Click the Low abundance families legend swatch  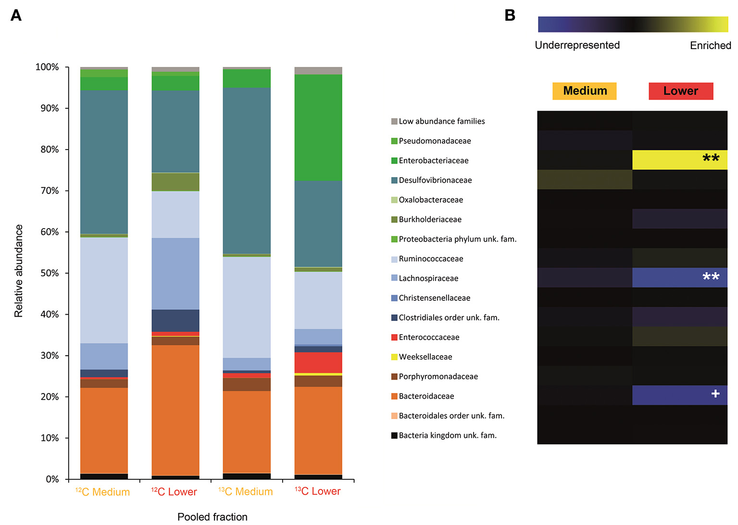click(394, 121)
